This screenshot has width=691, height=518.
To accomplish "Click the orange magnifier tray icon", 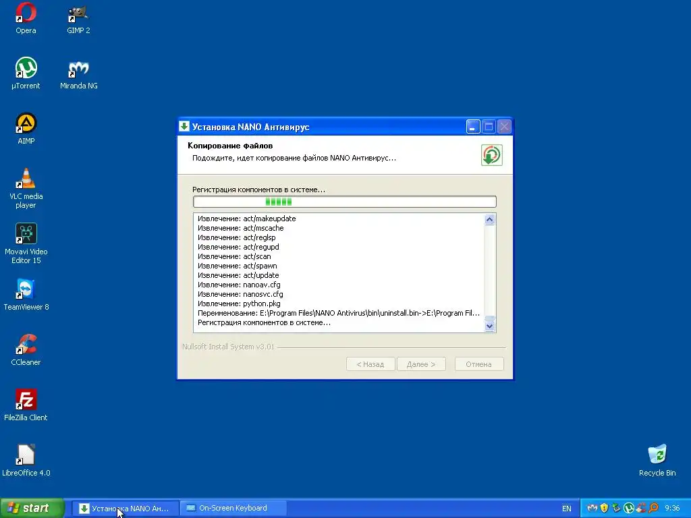I will [x=653, y=508].
